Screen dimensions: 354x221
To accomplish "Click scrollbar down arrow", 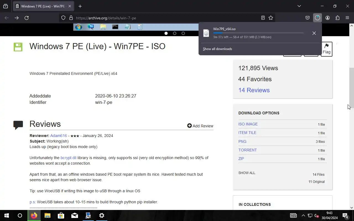I will [x=352, y=208].
